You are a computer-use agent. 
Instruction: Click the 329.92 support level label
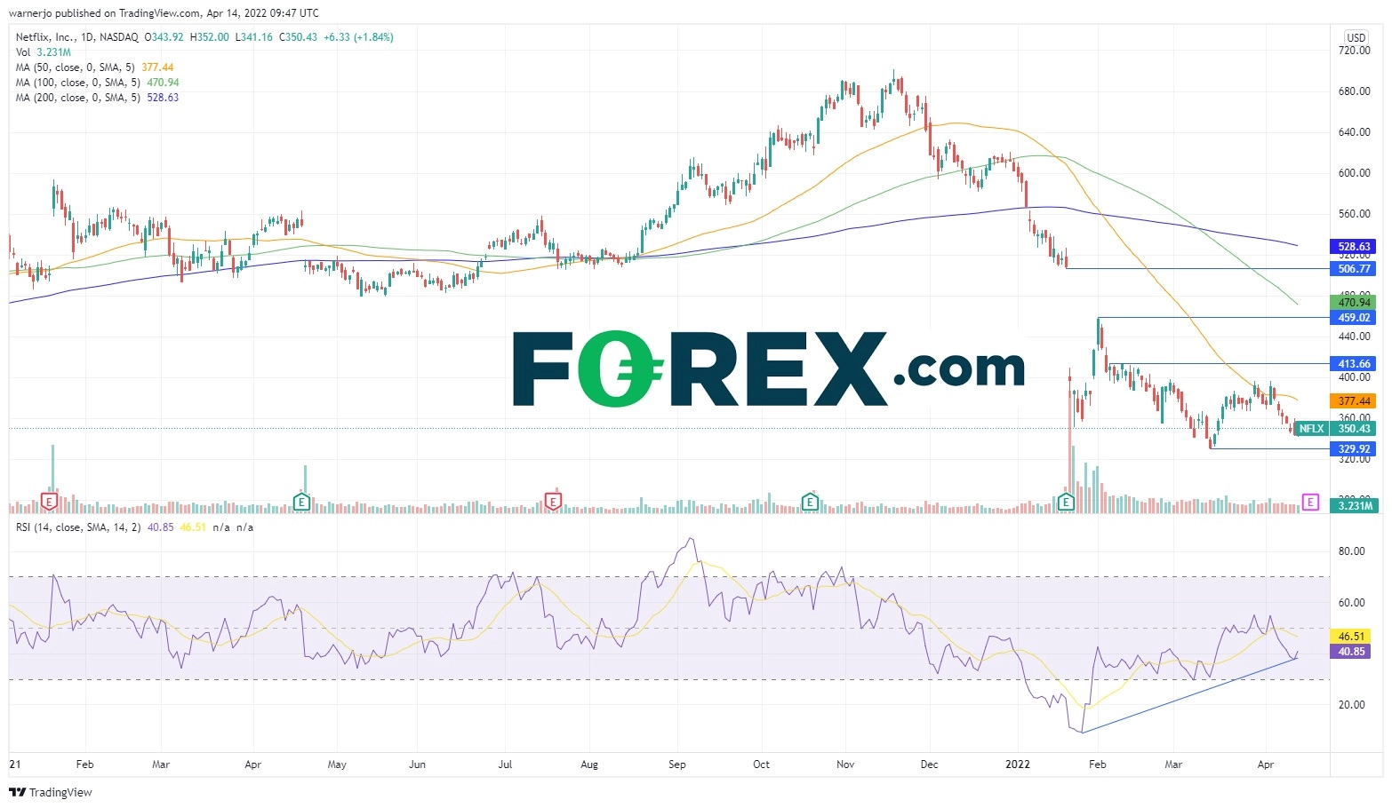1354,449
